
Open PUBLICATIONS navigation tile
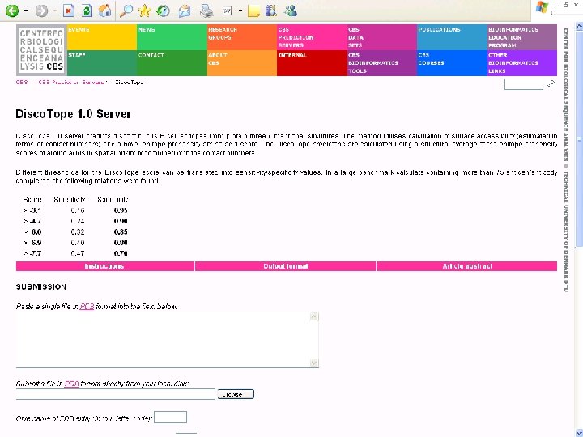[x=452, y=37]
